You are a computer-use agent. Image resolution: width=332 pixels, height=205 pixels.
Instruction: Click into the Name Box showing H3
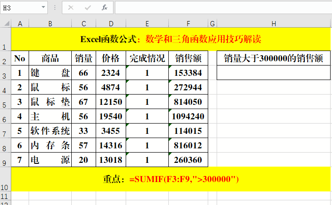pos(20,8)
